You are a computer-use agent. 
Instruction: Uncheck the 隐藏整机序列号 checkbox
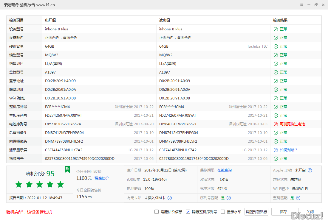pyautogui.click(x=188, y=212)
